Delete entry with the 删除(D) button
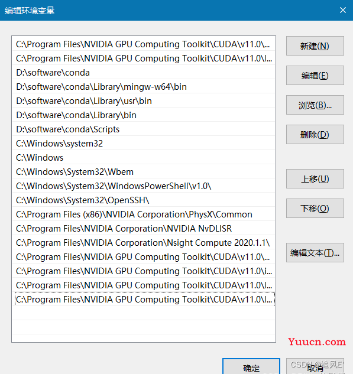This screenshot has height=374, width=353. click(x=315, y=135)
